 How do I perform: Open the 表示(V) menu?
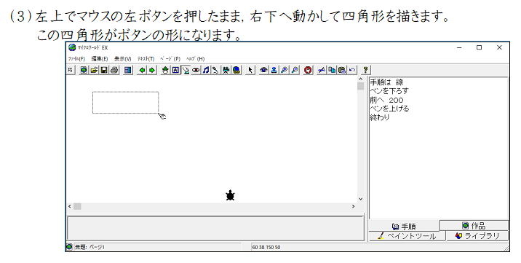(x=122, y=58)
